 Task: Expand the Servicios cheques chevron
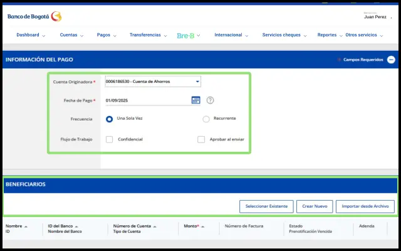coord(305,36)
